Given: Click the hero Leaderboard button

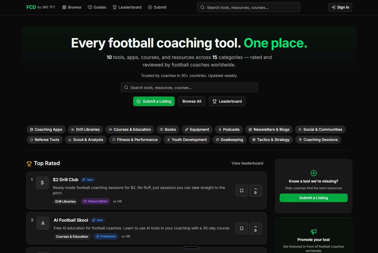Looking at the screenshot, I should point(227,101).
